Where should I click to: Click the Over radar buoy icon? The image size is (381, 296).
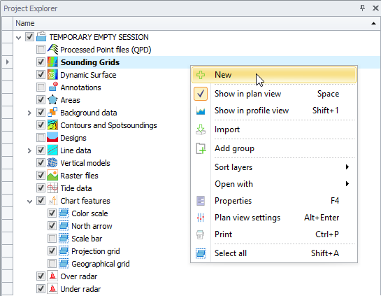(x=52, y=276)
